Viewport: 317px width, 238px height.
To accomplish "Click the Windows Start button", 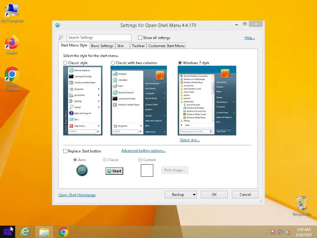I will pos(7,232).
